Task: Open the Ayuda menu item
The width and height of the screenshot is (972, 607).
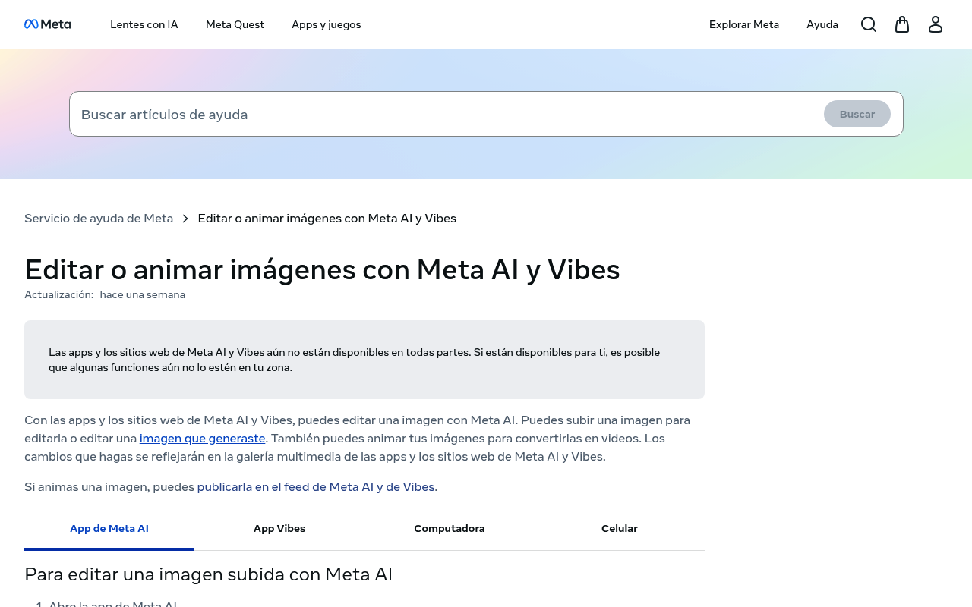Action: [x=822, y=24]
